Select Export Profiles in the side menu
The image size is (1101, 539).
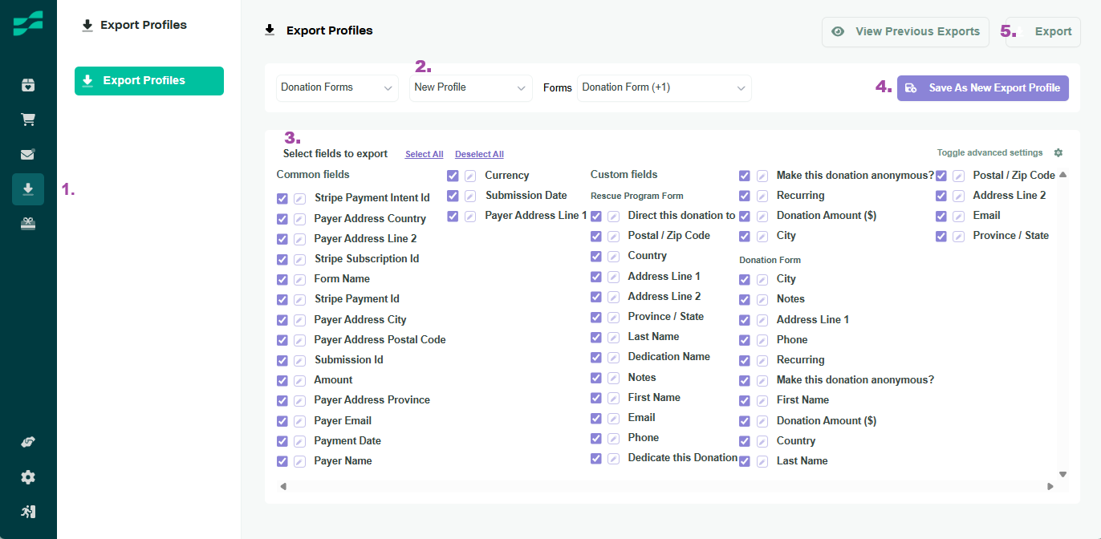[x=149, y=81]
